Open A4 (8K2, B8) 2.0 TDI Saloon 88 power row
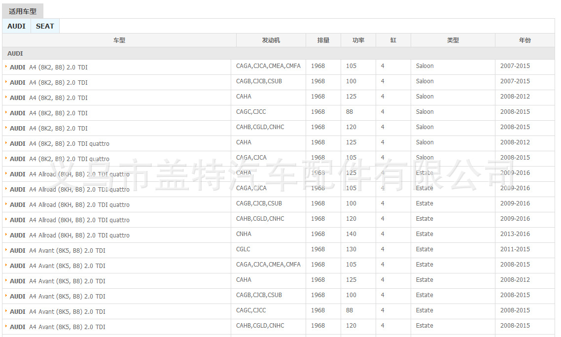Image resolution: width=561 pixels, height=337 pixels. point(279,113)
